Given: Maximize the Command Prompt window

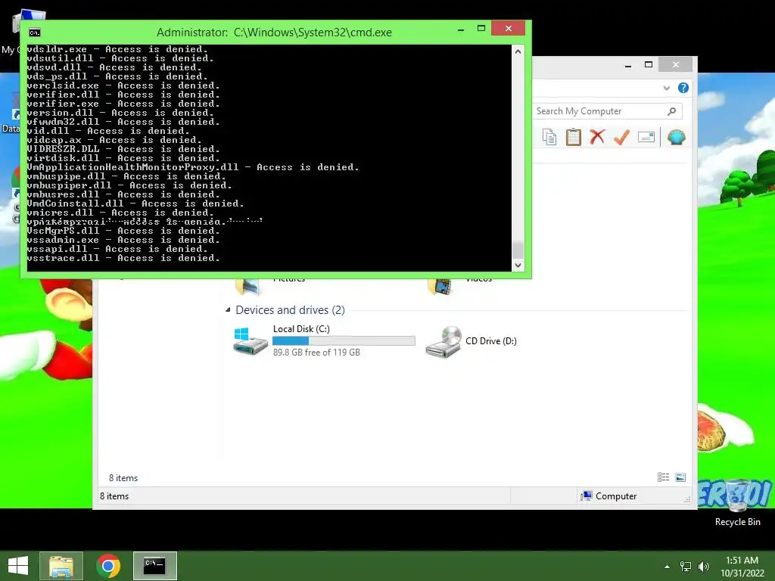Looking at the screenshot, I should click(x=481, y=29).
